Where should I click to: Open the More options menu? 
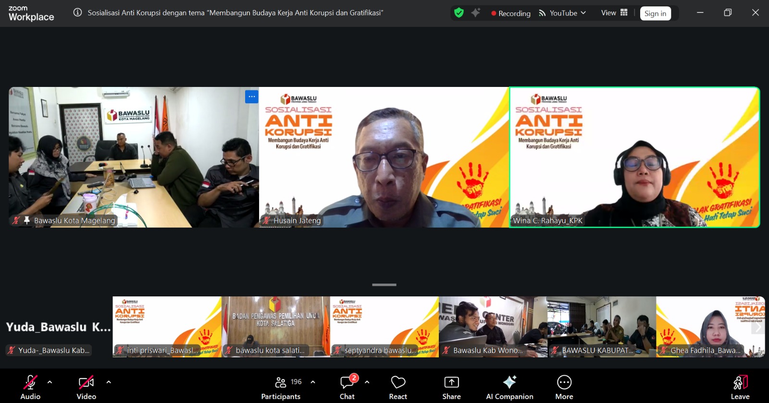pos(564,387)
